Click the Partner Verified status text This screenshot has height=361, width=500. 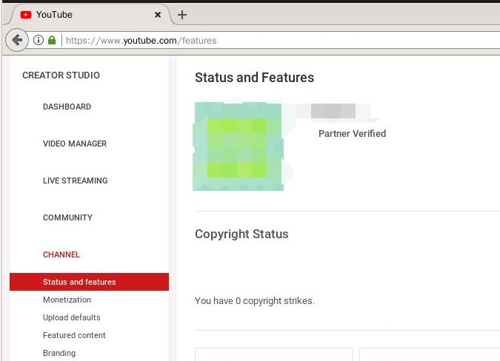(x=352, y=133)
